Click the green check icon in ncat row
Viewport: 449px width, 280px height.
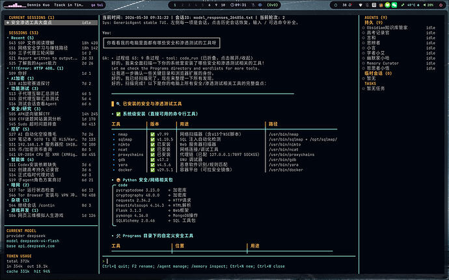[152, 149]
